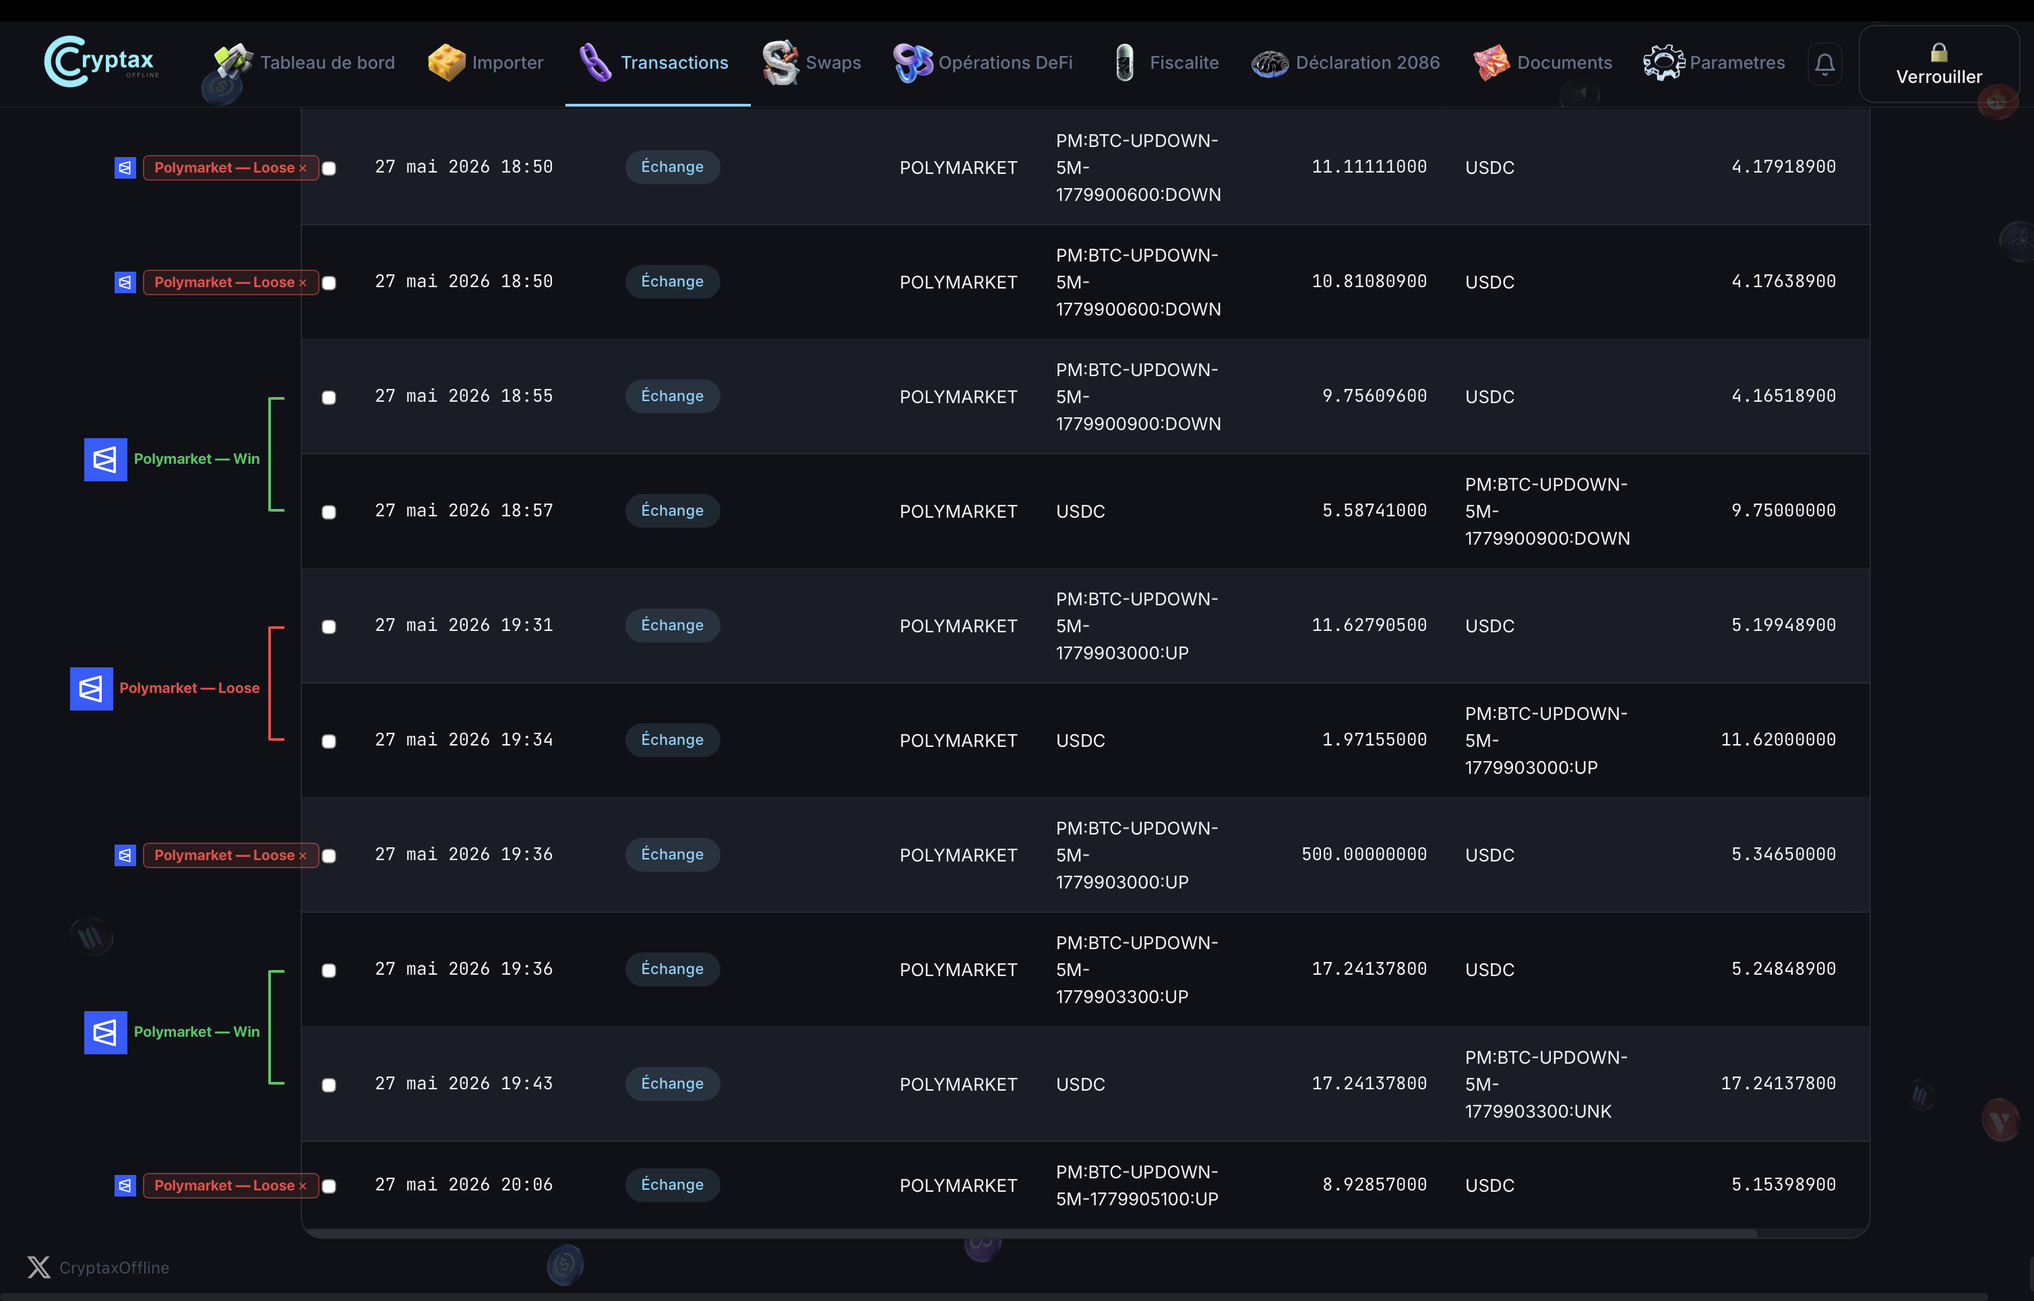Click value 9.75000000
The image size is (2034, 1301).
tap(1783, 510)
